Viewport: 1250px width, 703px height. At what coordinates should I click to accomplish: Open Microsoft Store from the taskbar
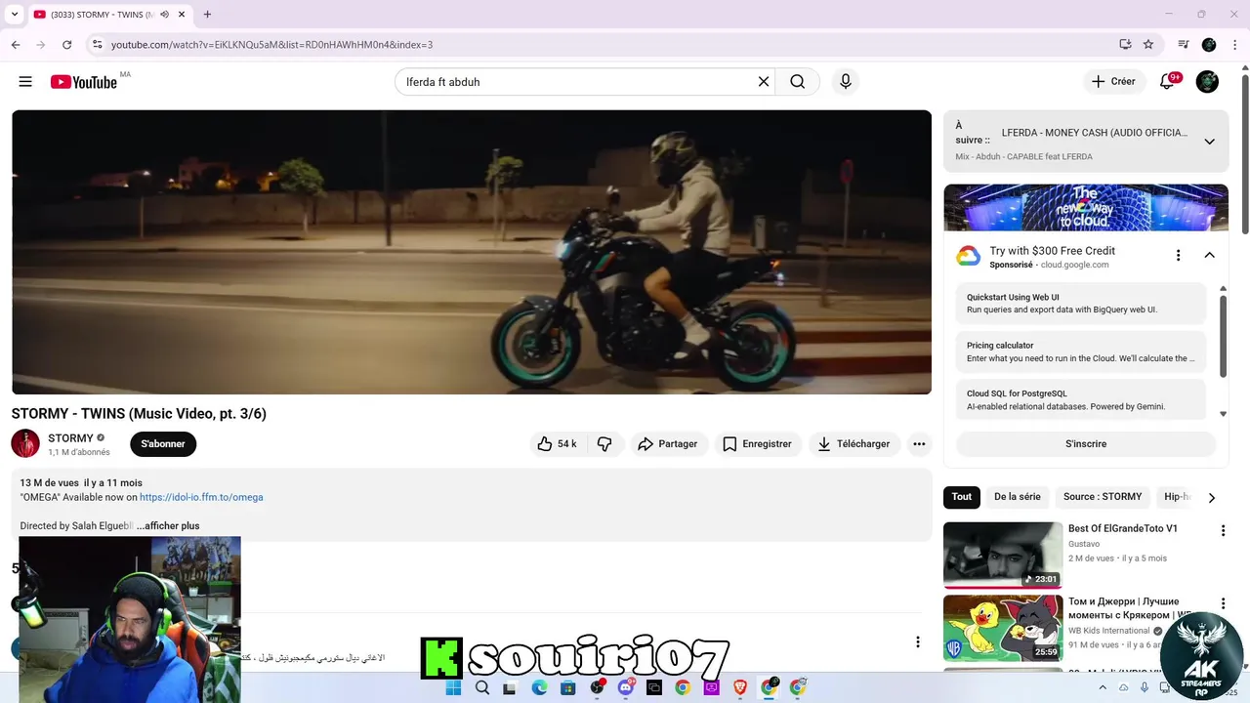pos(567,688)
